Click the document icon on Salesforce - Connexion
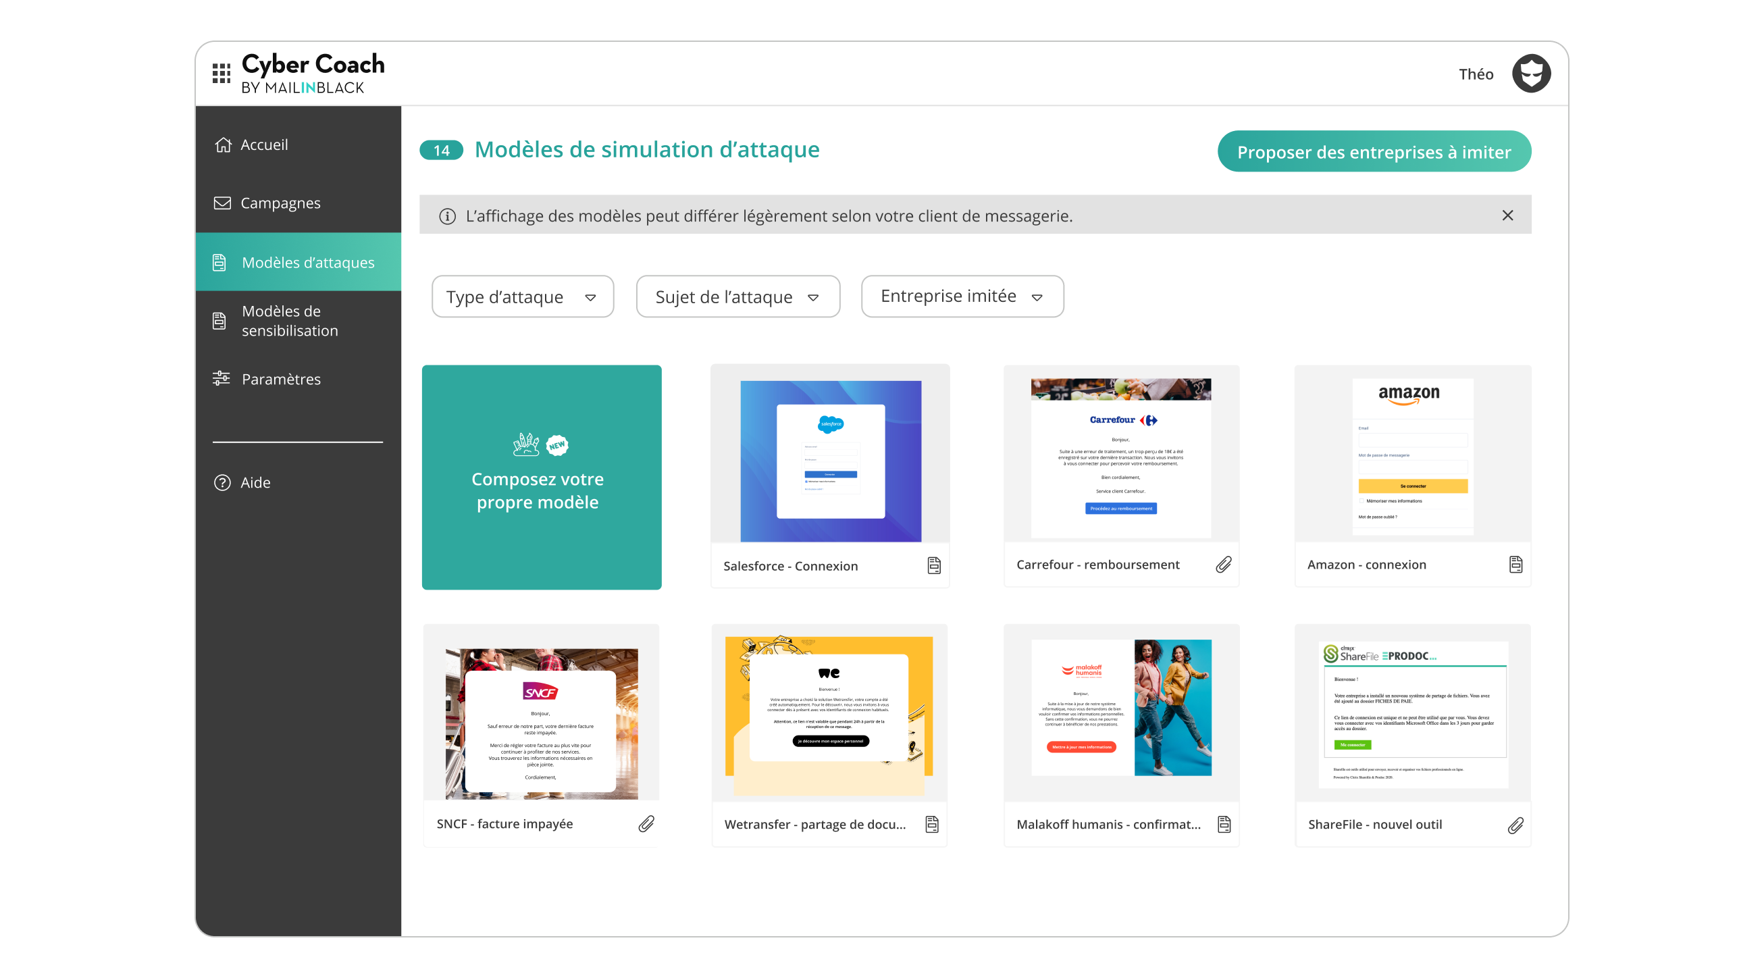1764x978 pixels. click(934, 565)
